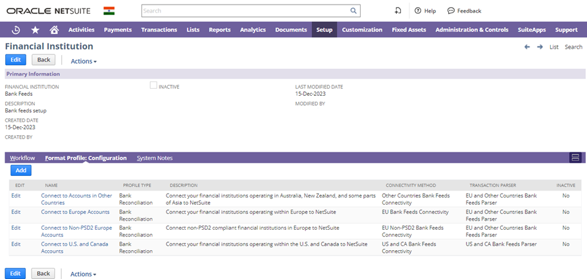Viewport: 587px width, 279px height.
Task: Open Administration & Controls menu
Action: pos(472,30)
